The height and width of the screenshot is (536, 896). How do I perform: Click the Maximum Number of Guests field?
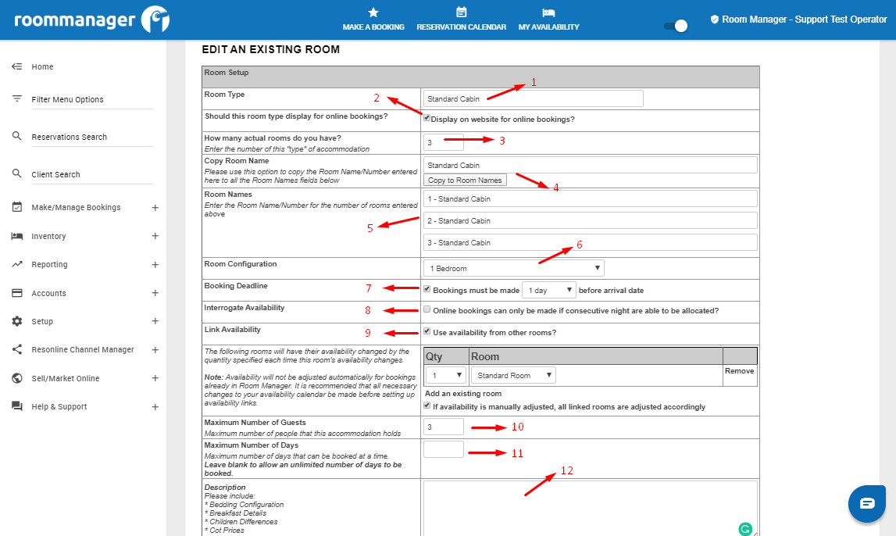tap(444, 427)
